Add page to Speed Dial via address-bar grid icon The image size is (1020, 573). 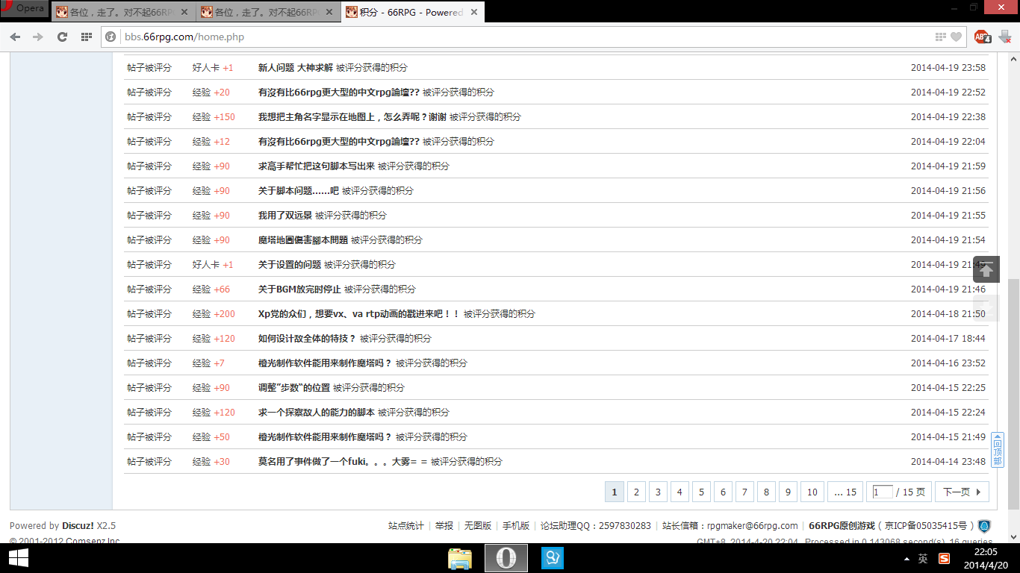(941, 37)
